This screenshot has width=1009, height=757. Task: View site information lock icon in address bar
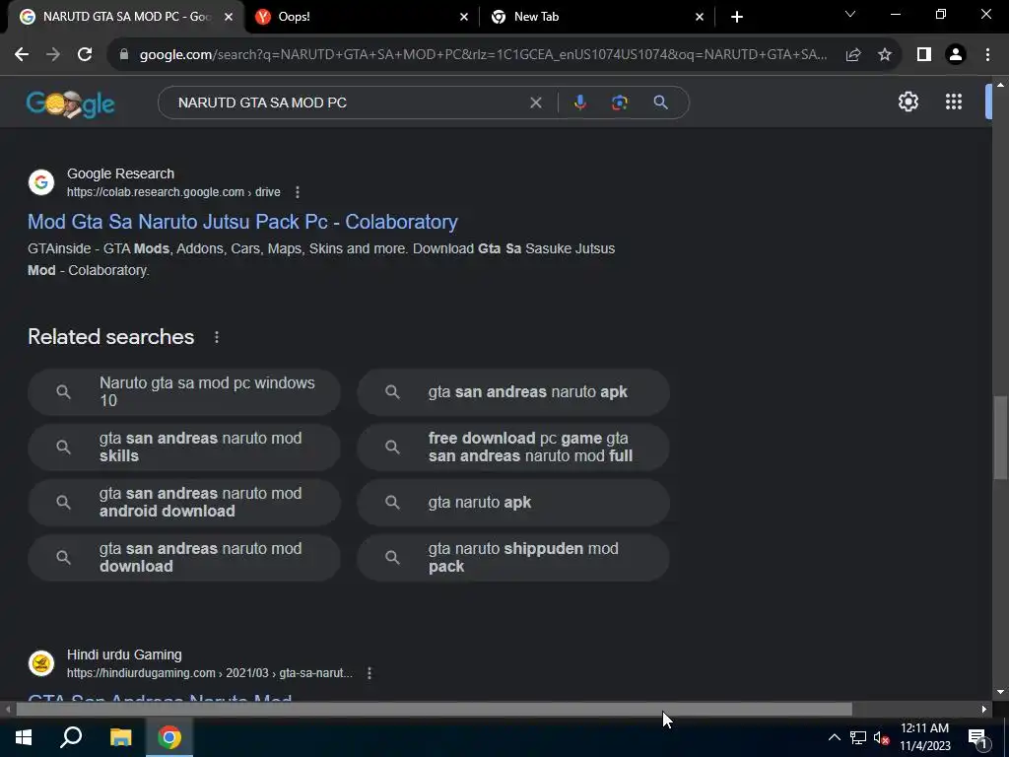(x=124, y=55)
